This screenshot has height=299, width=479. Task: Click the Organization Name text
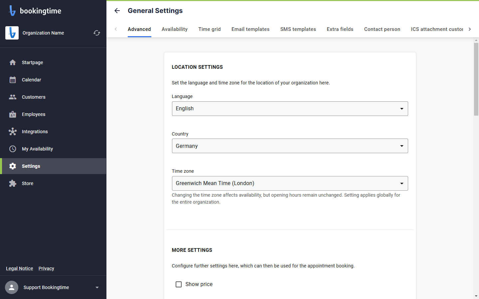tap(43, 33)
